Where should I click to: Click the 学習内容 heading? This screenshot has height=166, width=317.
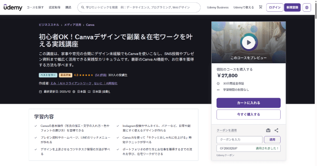[x=44, y=117]
